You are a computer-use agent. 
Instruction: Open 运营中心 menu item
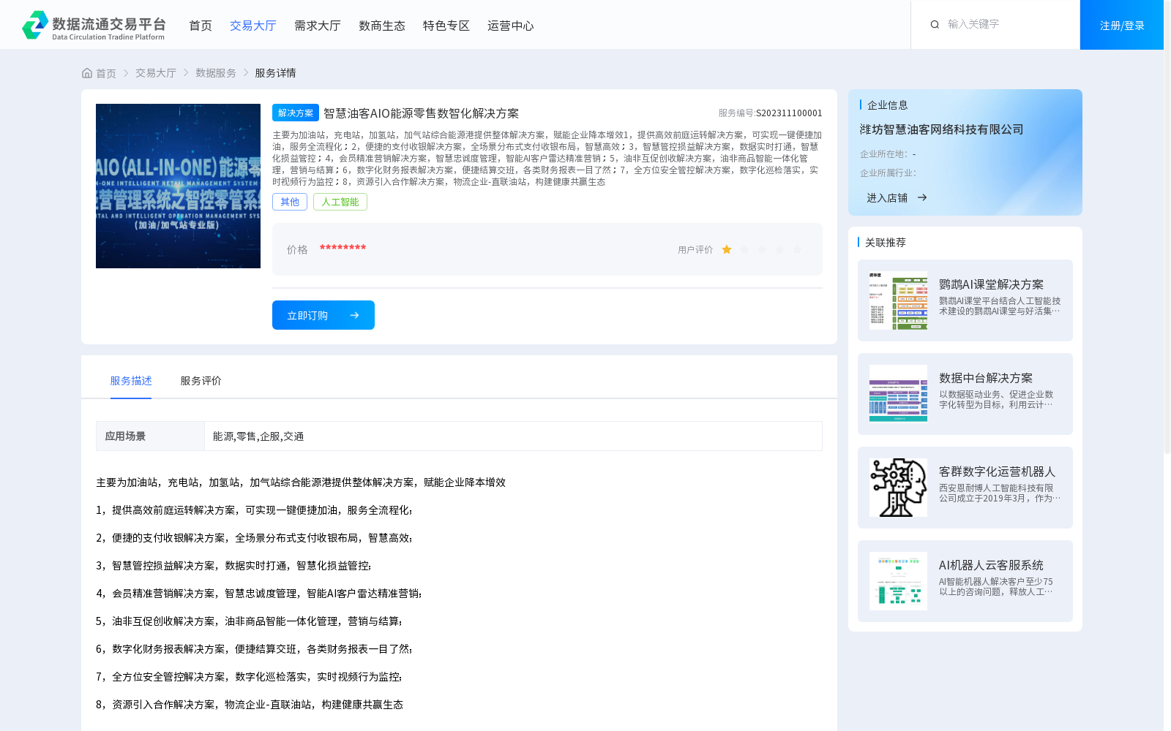click(511, 26)
